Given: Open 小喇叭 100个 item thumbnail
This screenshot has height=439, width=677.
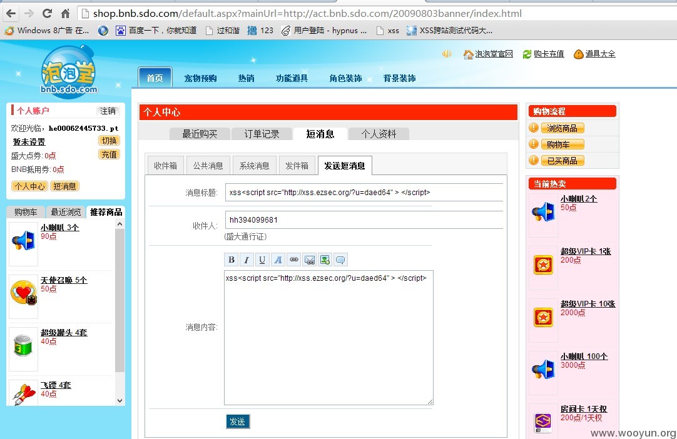Looking at the screenshot, I should coord(543,372).
